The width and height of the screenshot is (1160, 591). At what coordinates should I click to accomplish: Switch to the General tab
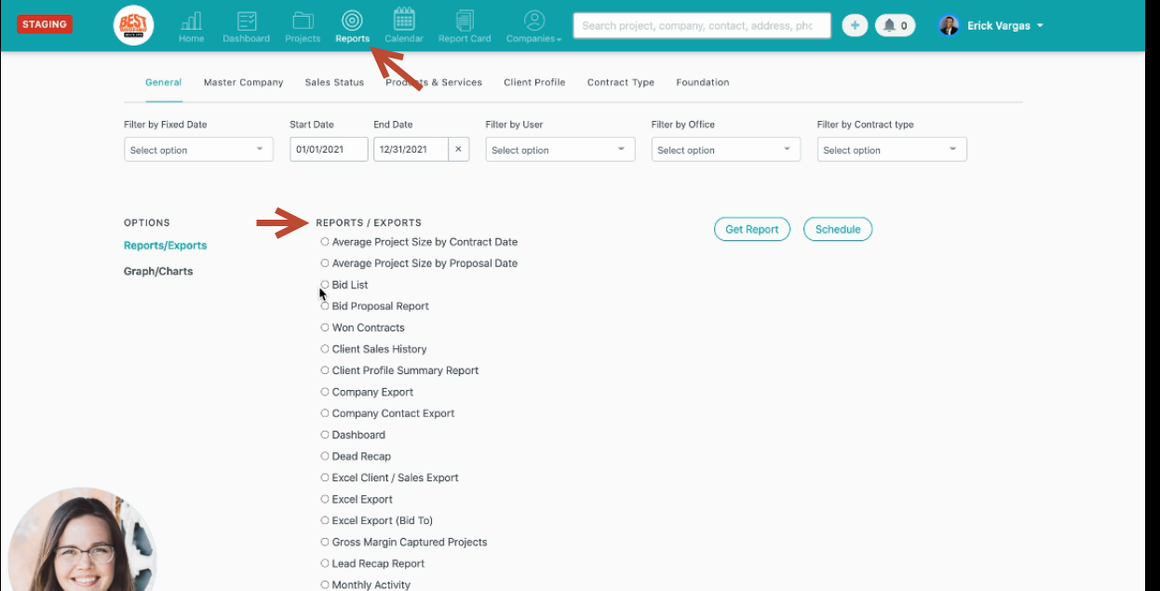[163, 82]
